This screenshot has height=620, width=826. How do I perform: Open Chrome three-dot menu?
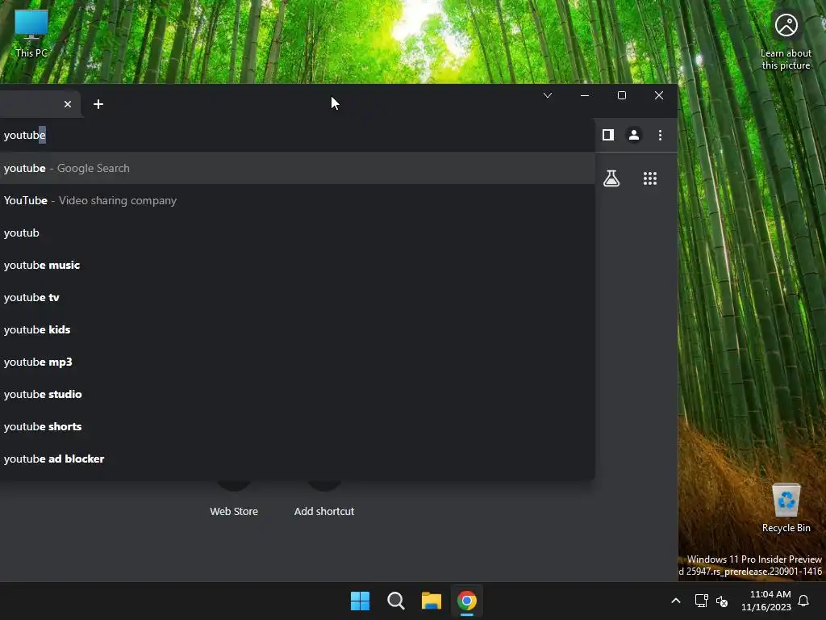coord(660,135)
